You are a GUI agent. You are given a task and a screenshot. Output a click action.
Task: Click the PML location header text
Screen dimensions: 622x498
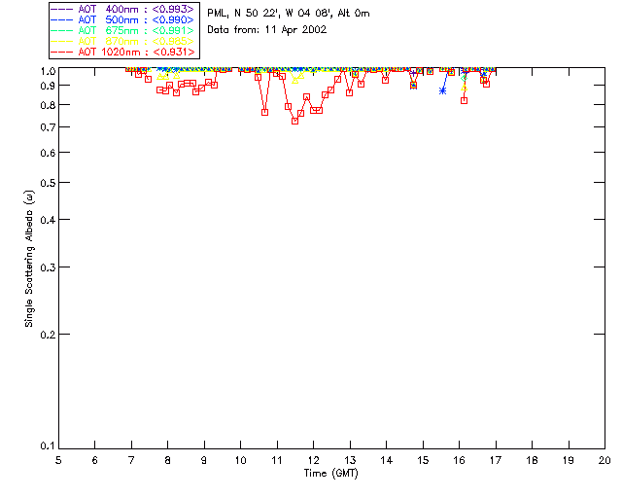coord(289,14)
